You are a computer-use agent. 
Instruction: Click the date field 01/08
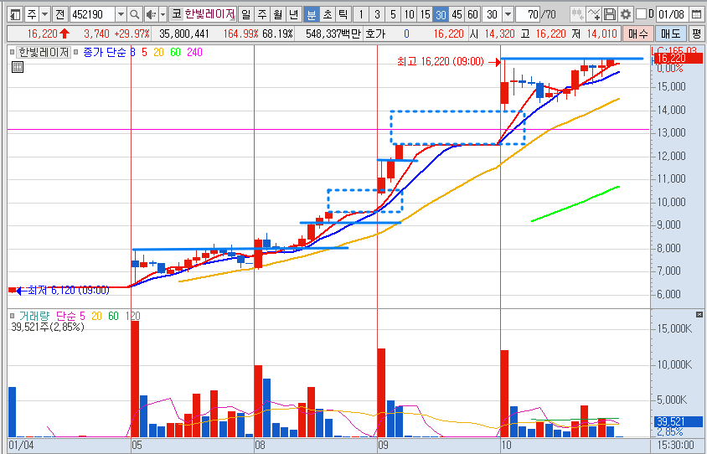coord(671,14)
